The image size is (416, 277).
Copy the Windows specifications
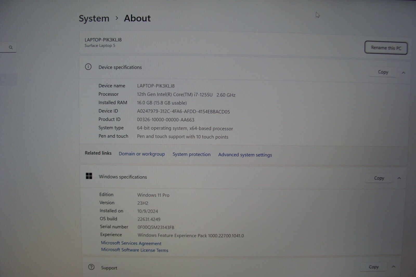pyautogui.click(x=379, y=178)
